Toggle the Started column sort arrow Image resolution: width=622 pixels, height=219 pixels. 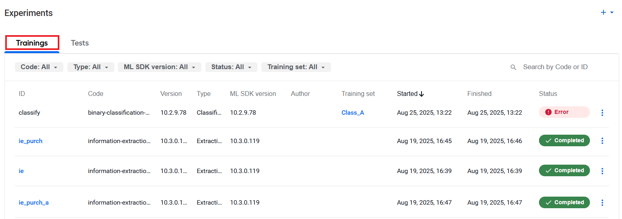tap(421, 94)
